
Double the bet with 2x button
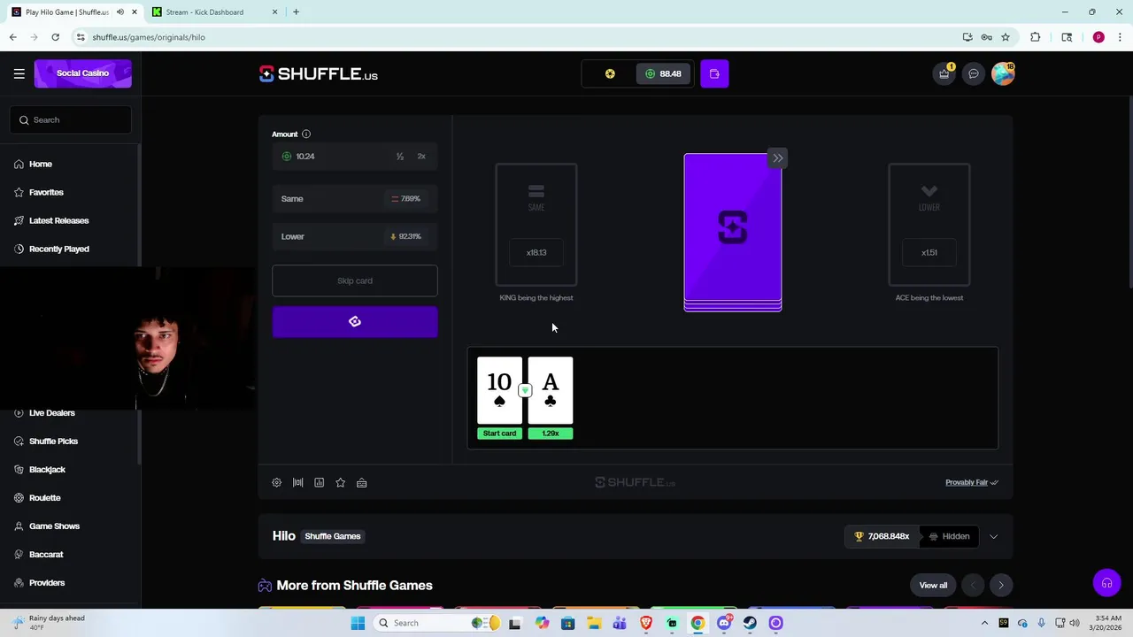pos(421,157)
